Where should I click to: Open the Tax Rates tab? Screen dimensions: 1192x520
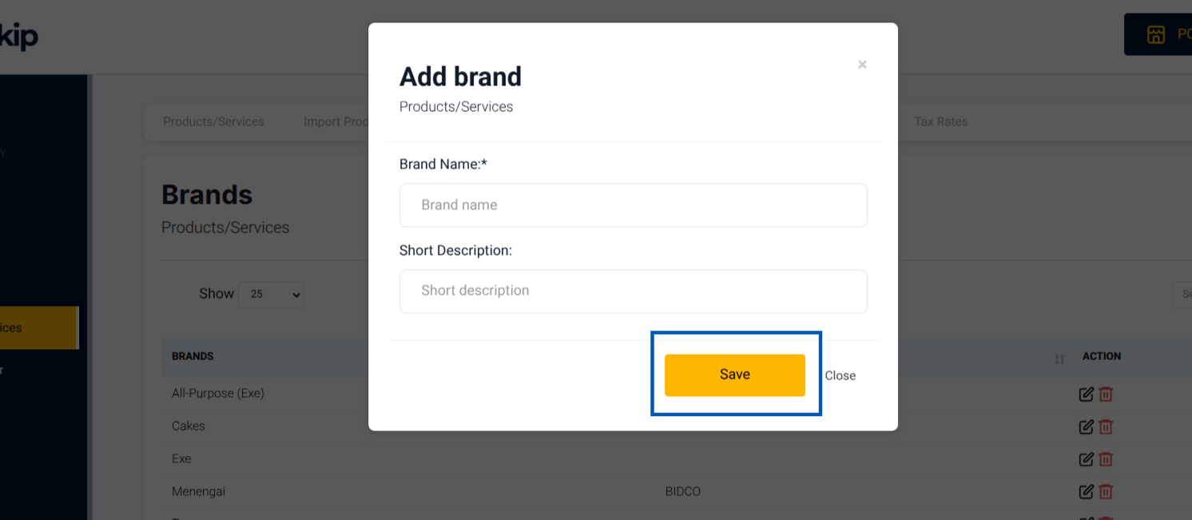click(x=941, y=121)
